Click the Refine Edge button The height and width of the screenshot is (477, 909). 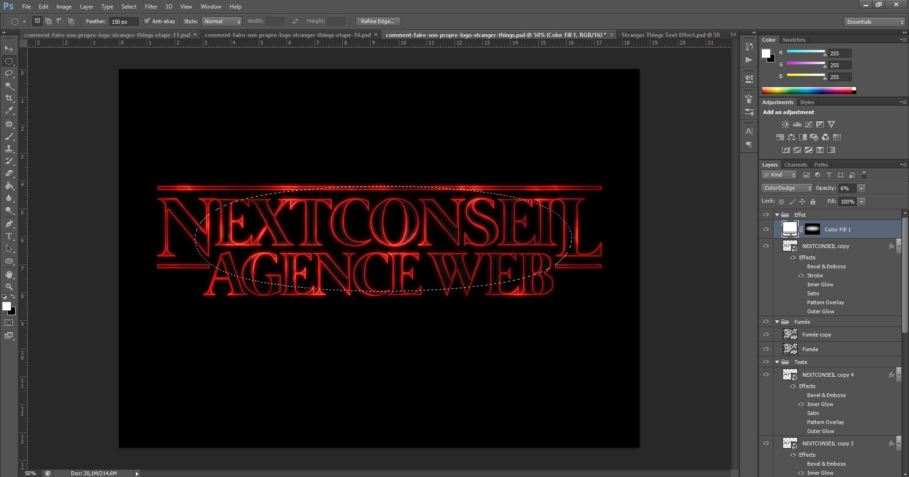(378, 21)
